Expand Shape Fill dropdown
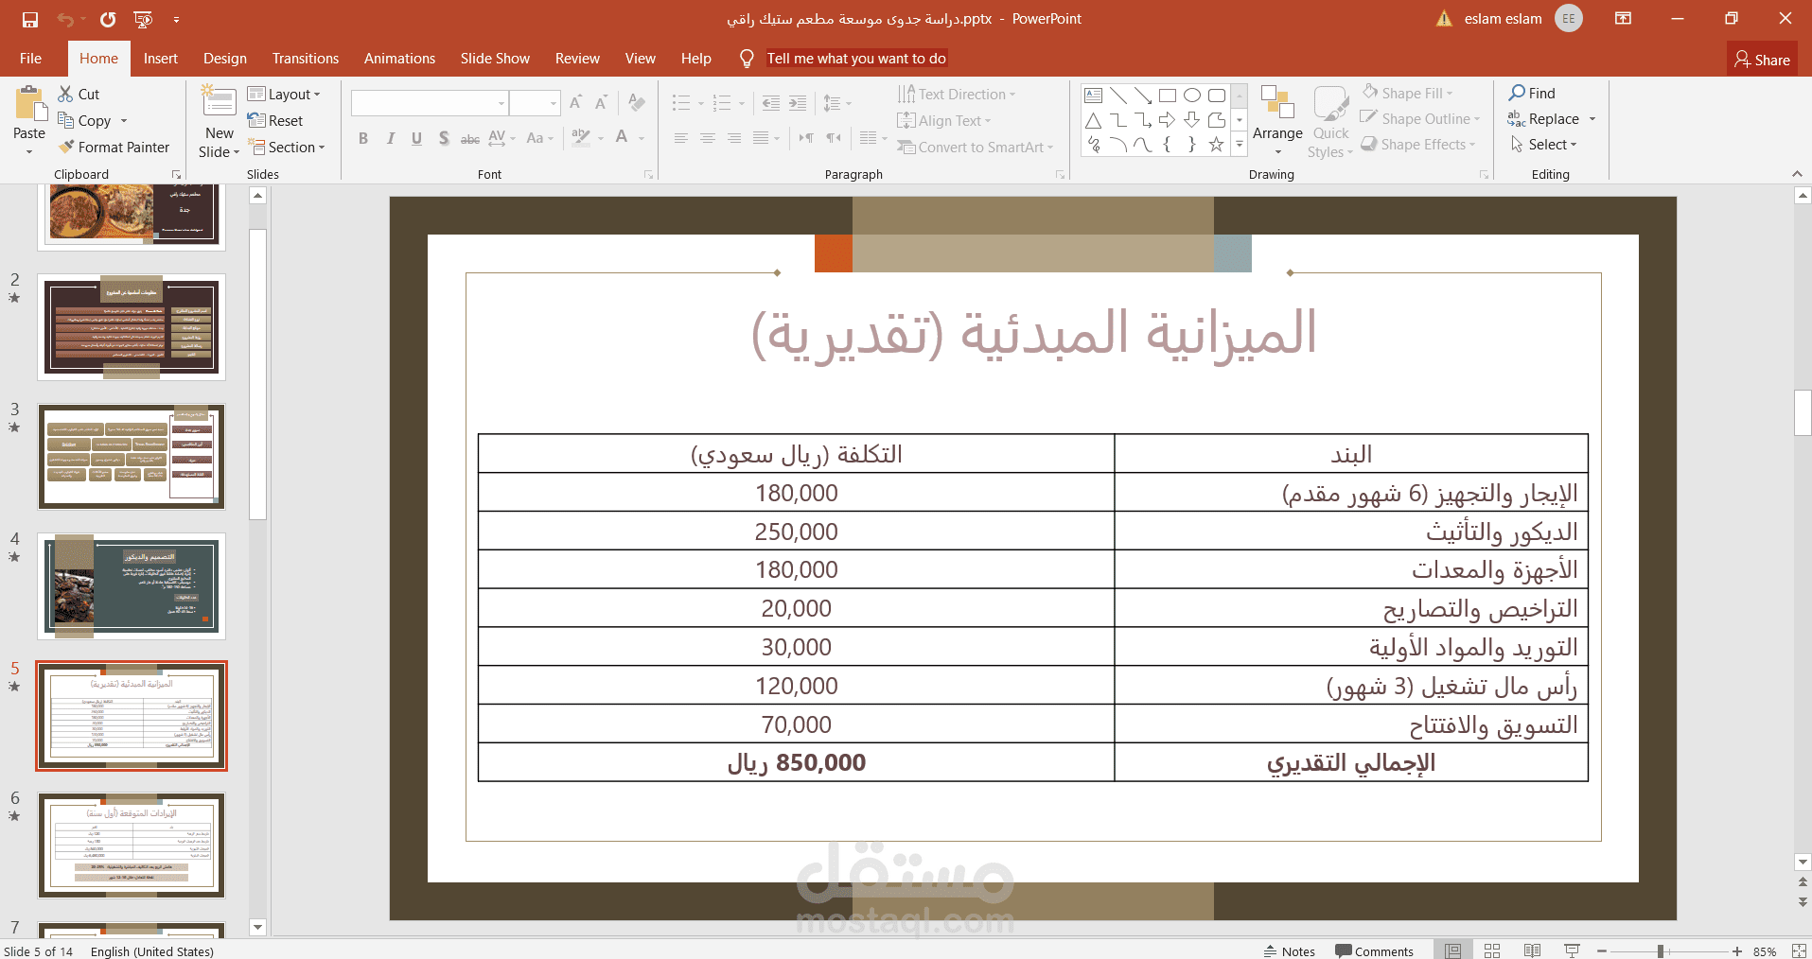 click(1450, 93)
